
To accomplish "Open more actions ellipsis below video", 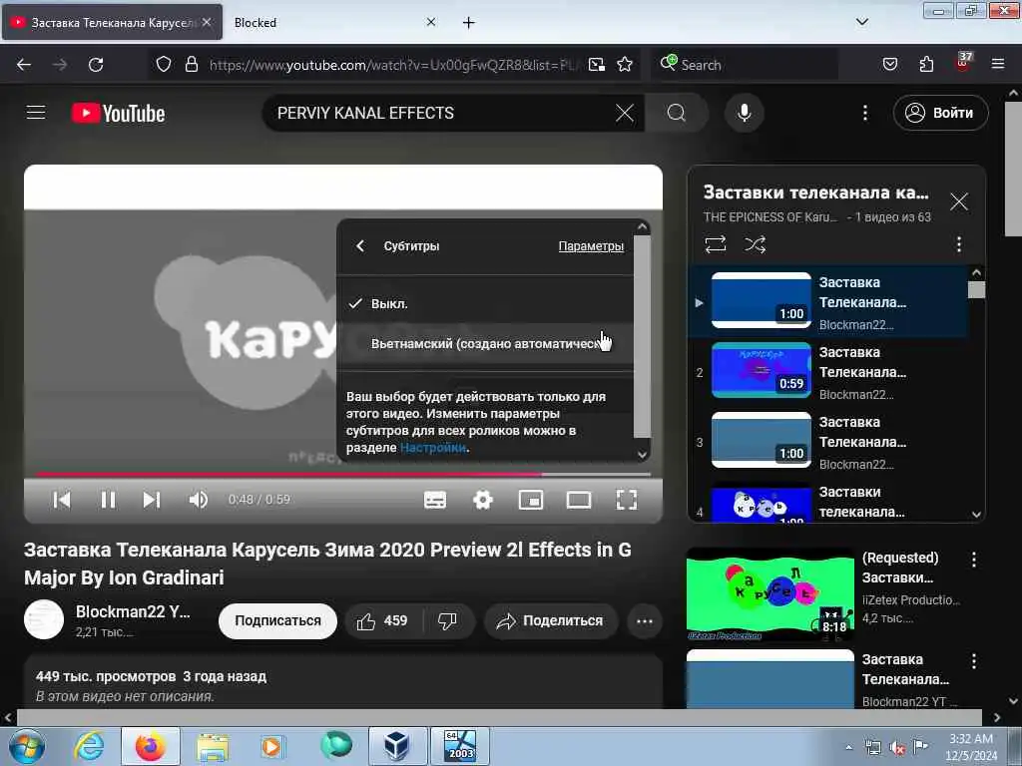I will tap(644, 620).
